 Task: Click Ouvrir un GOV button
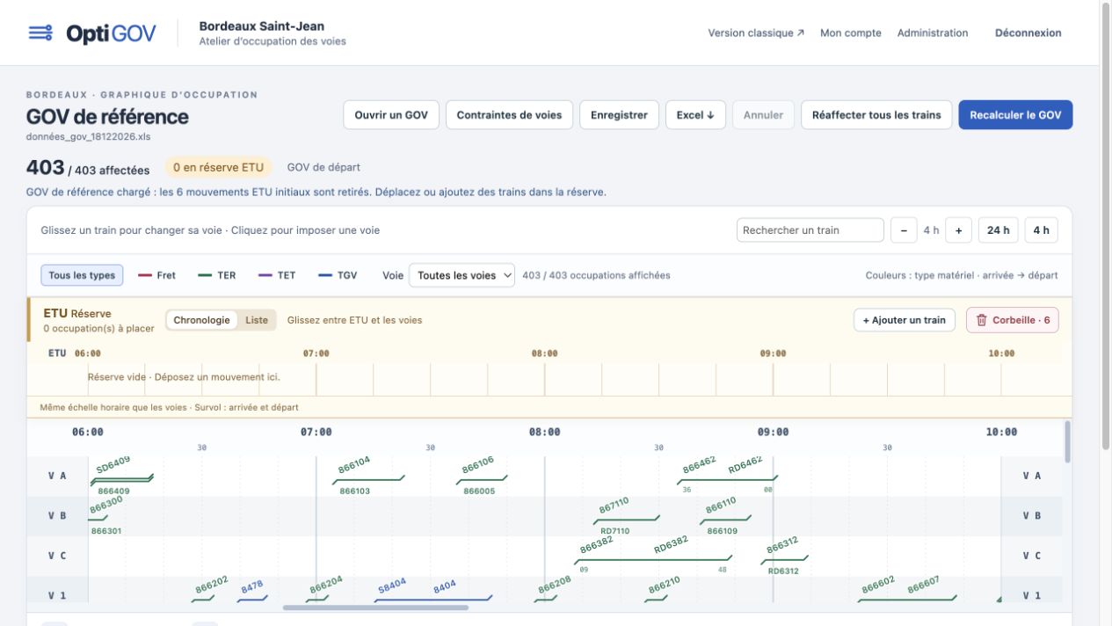click(x=391, y=115)
